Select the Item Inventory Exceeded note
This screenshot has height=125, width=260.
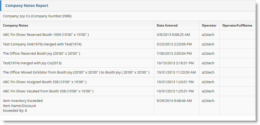23,101
